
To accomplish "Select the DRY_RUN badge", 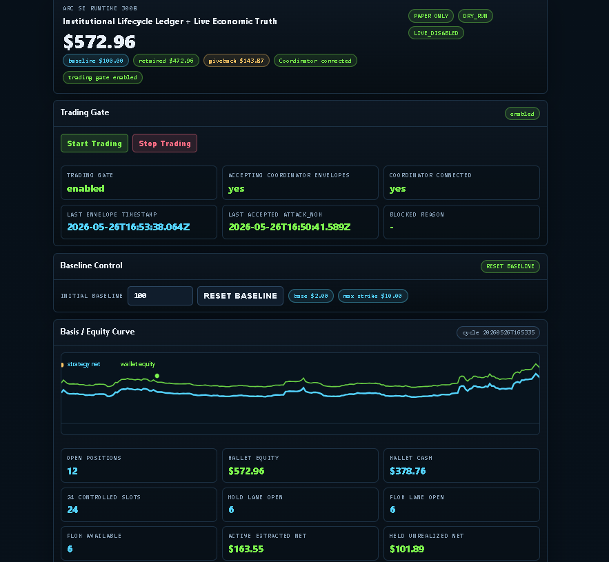I will pos(475,16).
